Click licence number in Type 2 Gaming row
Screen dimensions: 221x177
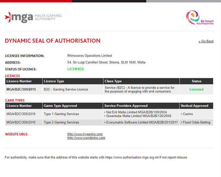pos(21,123)
